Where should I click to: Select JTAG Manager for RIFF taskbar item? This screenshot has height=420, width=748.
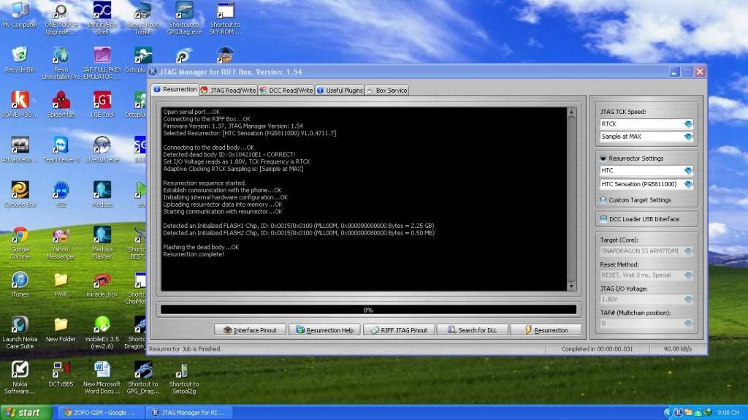coord(188,413)
